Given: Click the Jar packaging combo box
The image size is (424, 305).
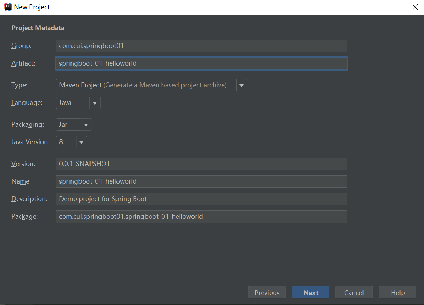Looking at the screenshot, I should [x=68, y=125].
